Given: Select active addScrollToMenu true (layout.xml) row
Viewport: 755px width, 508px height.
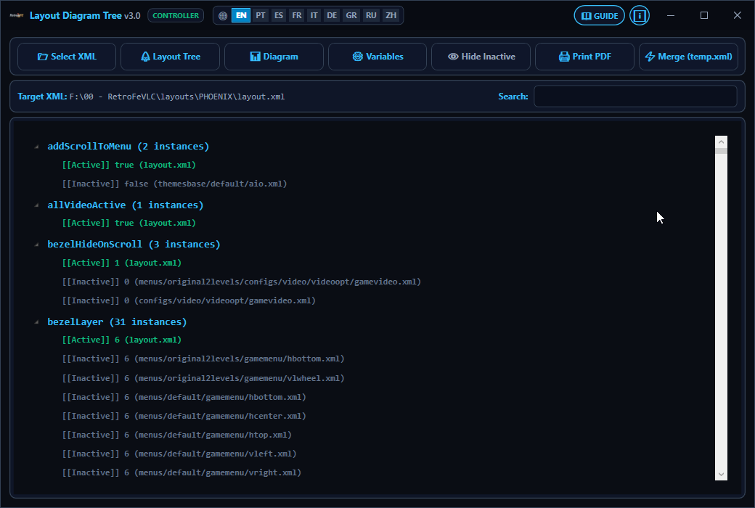Looking at the screenshot, I should click(129, 165).
